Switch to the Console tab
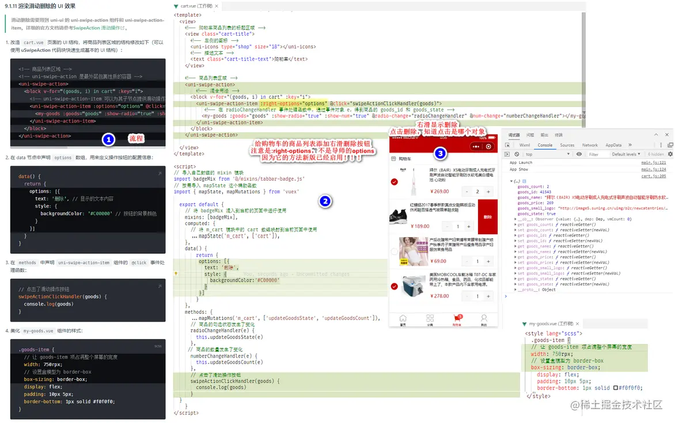This screenshot has height=423, width=675. (x=545, y=146)
